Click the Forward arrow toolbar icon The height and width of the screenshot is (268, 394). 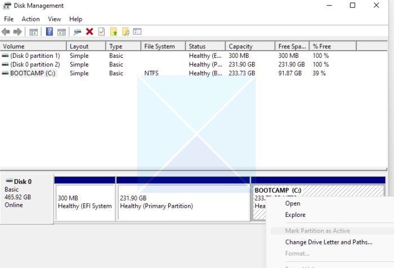[x=17, y=32]
